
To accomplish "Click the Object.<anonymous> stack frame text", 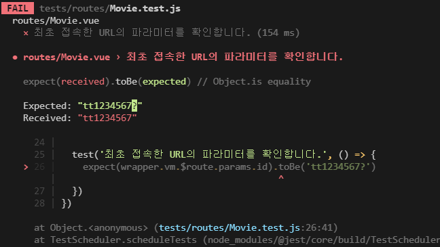I will pyautogui.click(x=98, y=227).
